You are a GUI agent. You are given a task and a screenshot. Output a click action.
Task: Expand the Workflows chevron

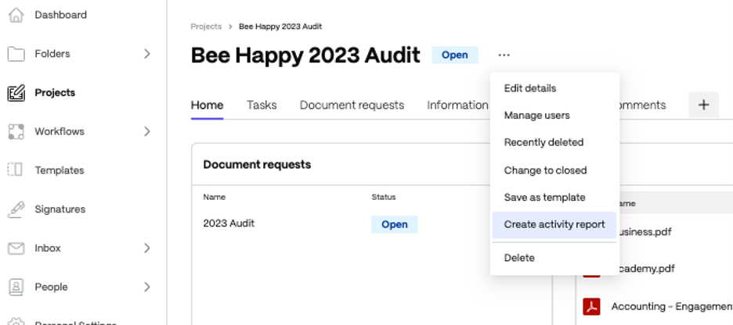point(146,131)
